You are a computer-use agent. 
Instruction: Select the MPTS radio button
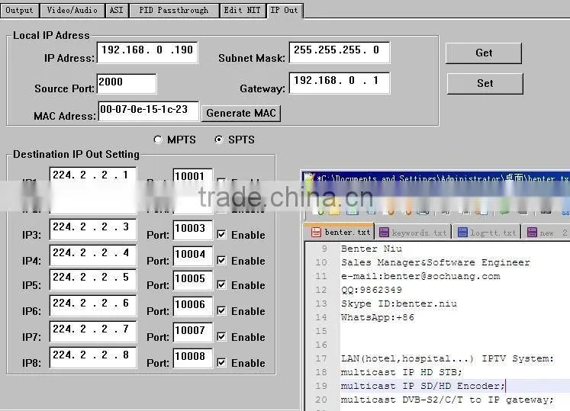tap(158, 140)
